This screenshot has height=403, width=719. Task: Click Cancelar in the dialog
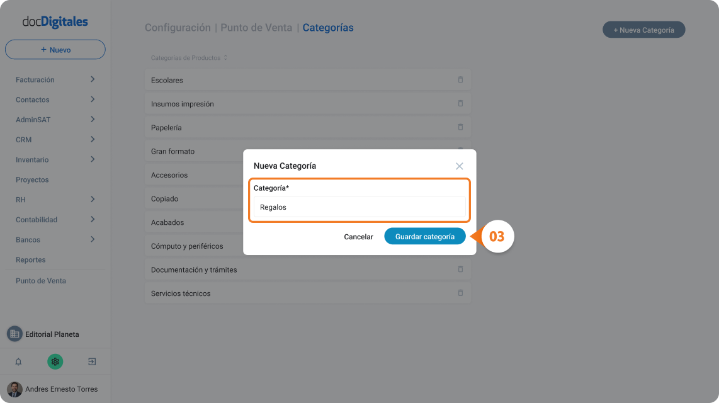pos(359,237)
